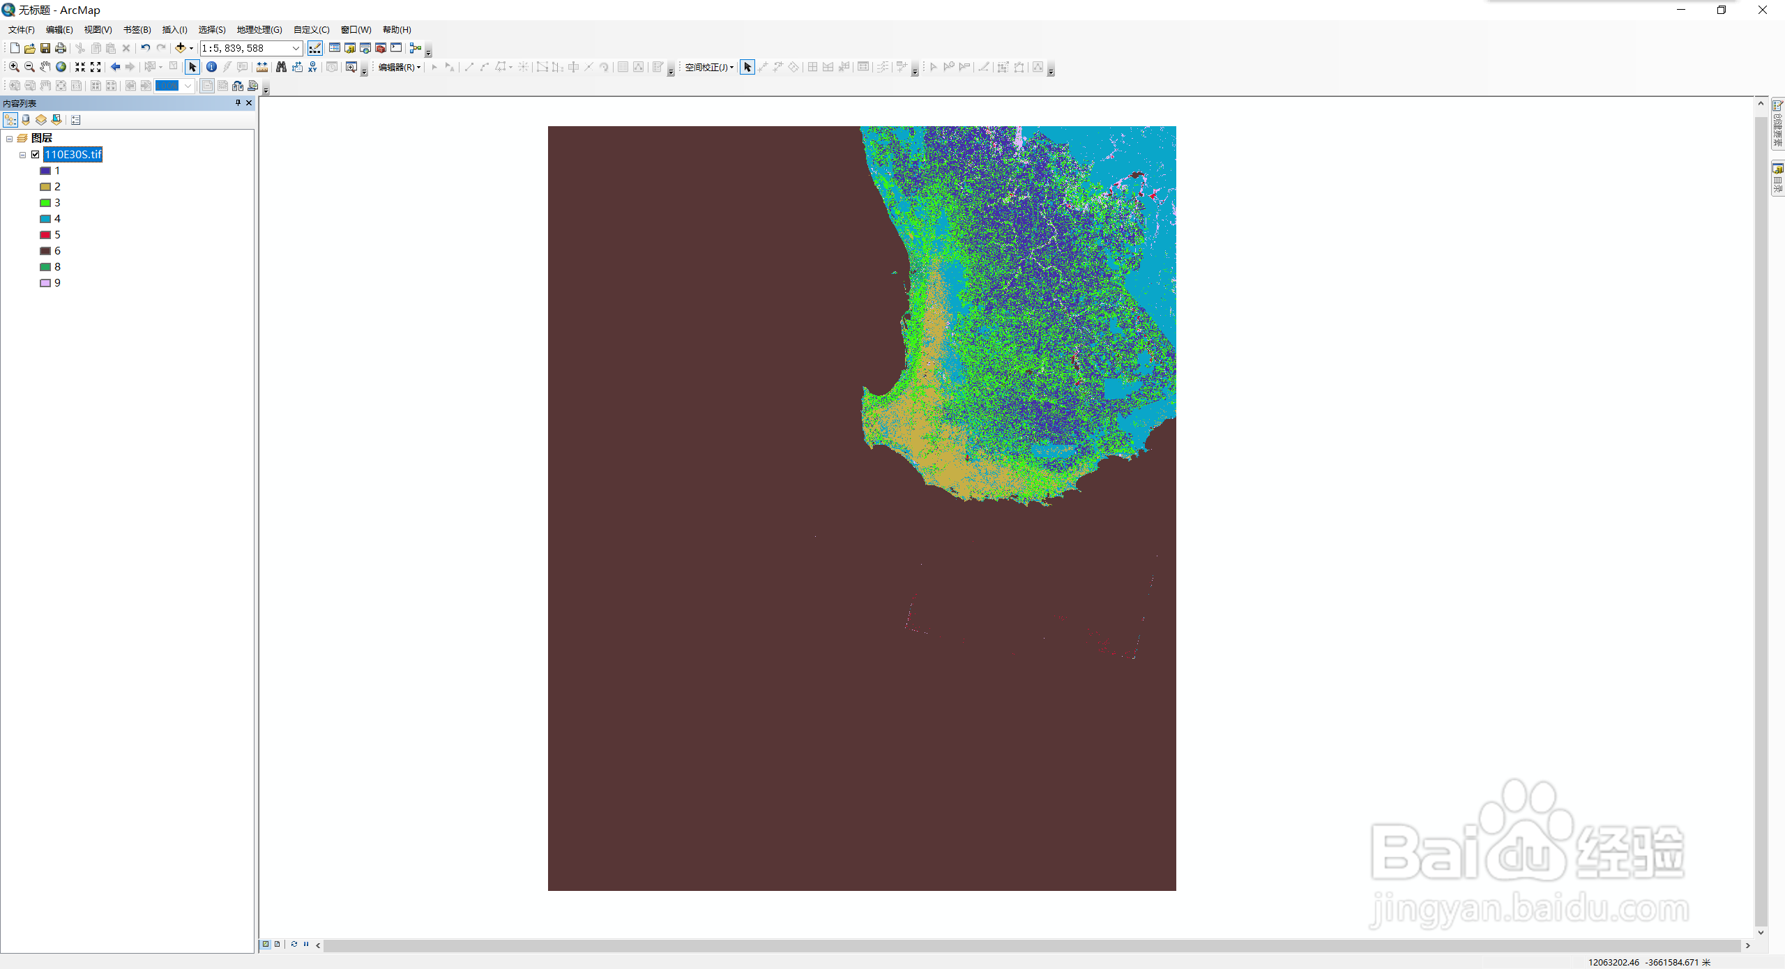The image size is (1785, 969).
Task: Pause drawing at map bottom
Action: (306, 944)
